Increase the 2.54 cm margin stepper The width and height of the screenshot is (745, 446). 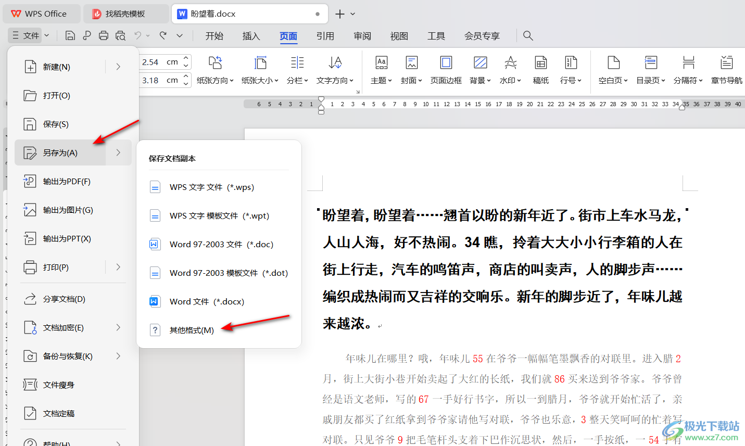[186, 58]
